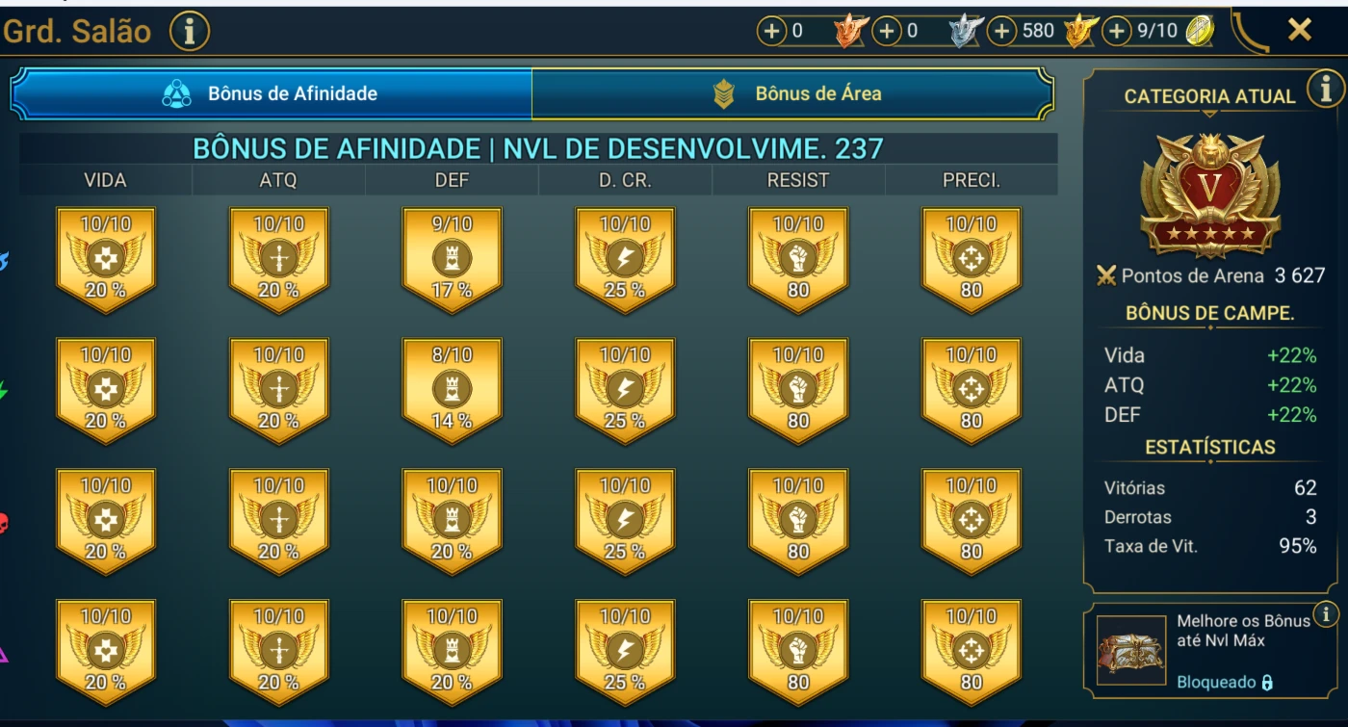
Task: Switch to Bônus de Afinidade tab
Action: (272, 93)
